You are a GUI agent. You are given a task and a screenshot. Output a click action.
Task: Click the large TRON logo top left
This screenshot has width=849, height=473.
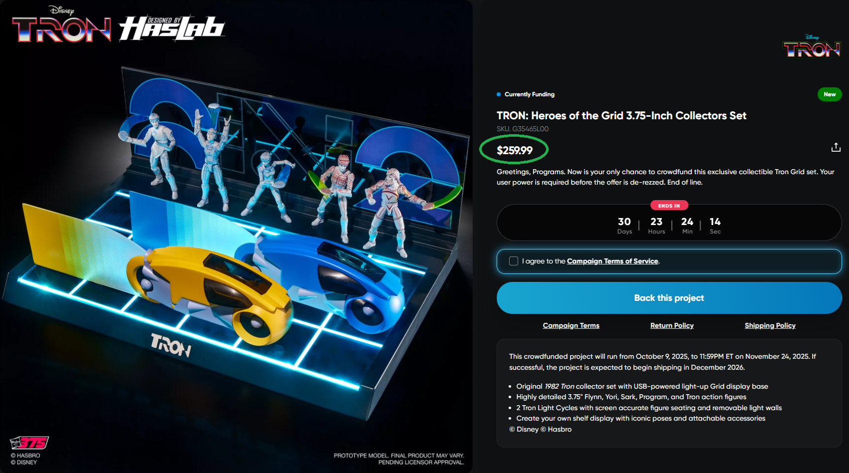tap(61, 25)
